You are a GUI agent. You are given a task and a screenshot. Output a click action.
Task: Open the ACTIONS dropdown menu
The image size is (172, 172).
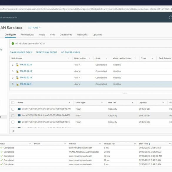pos(34,28)
